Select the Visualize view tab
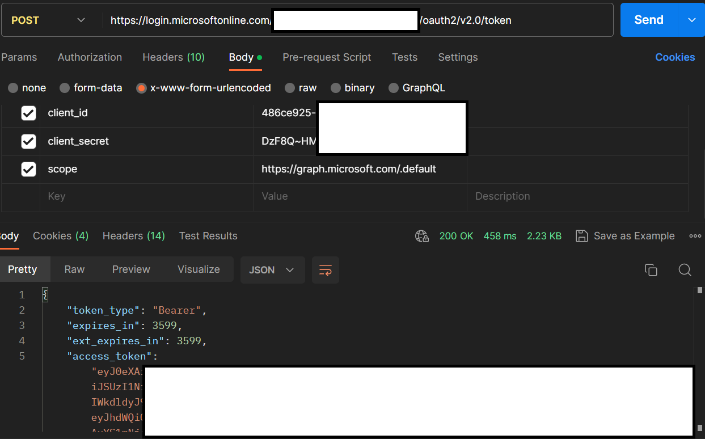The height and width of the screenshot is (439, 705). [199, 269]
